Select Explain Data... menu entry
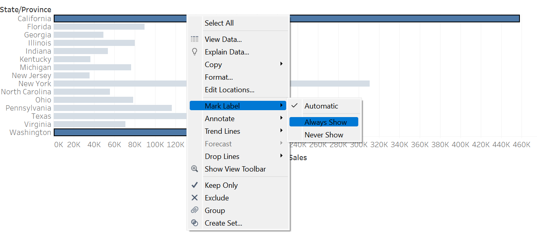 (238, 52)
